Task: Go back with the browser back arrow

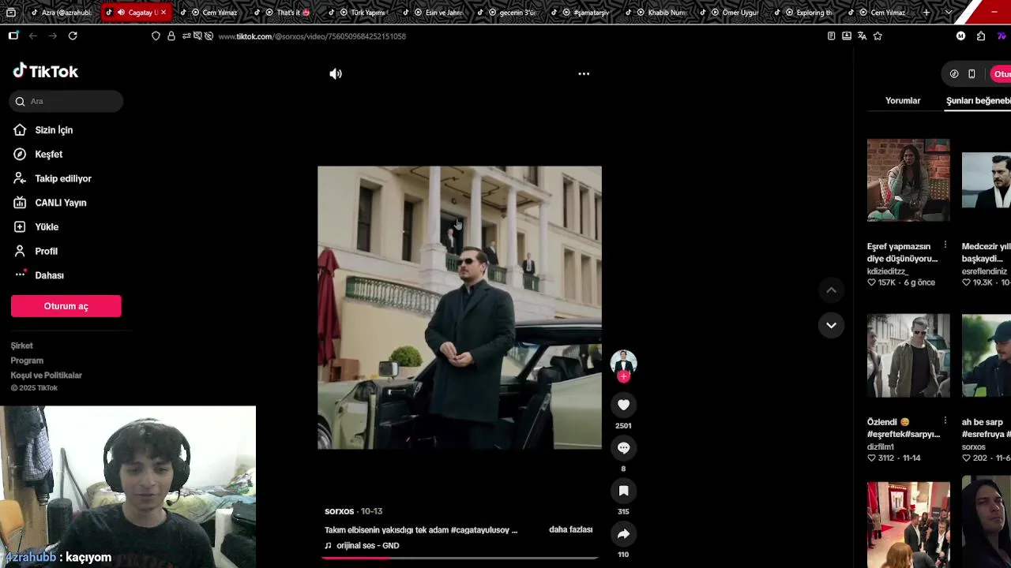Action: pyautogui.click(x=33, y=36)
